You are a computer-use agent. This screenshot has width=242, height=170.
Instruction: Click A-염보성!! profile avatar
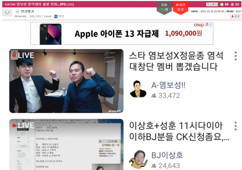[x=138, y=89]
